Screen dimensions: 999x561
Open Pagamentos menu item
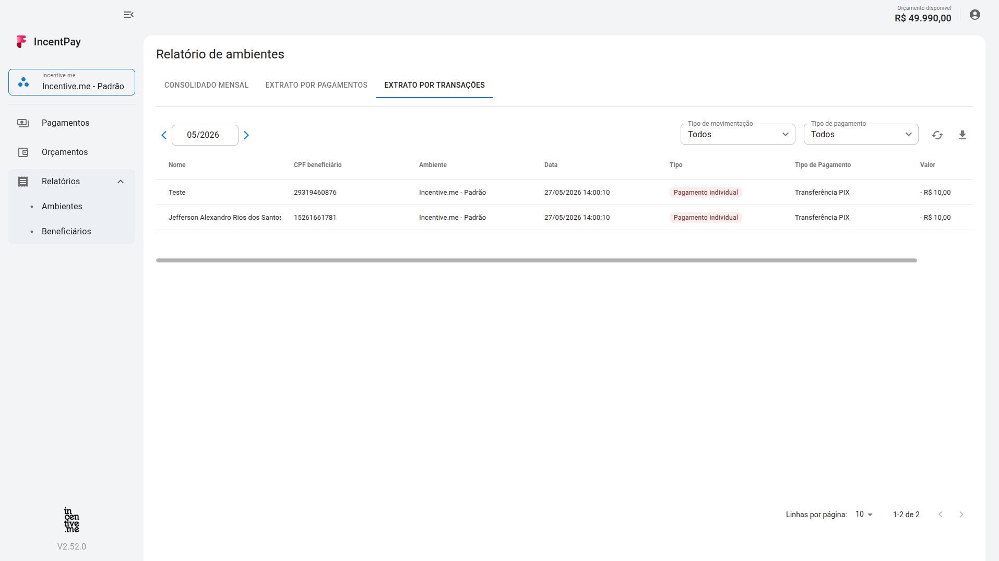click(72, 123)
